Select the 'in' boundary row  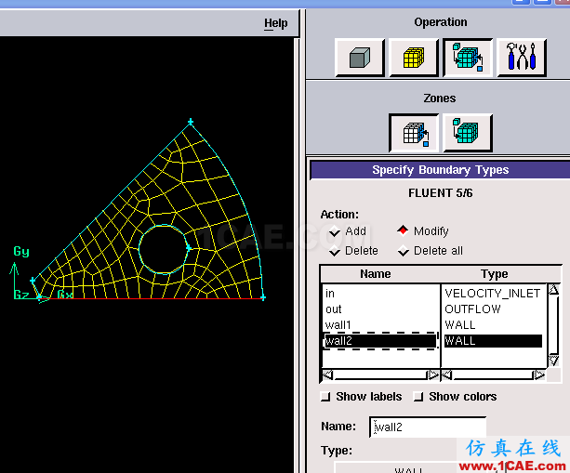(380, 293)
